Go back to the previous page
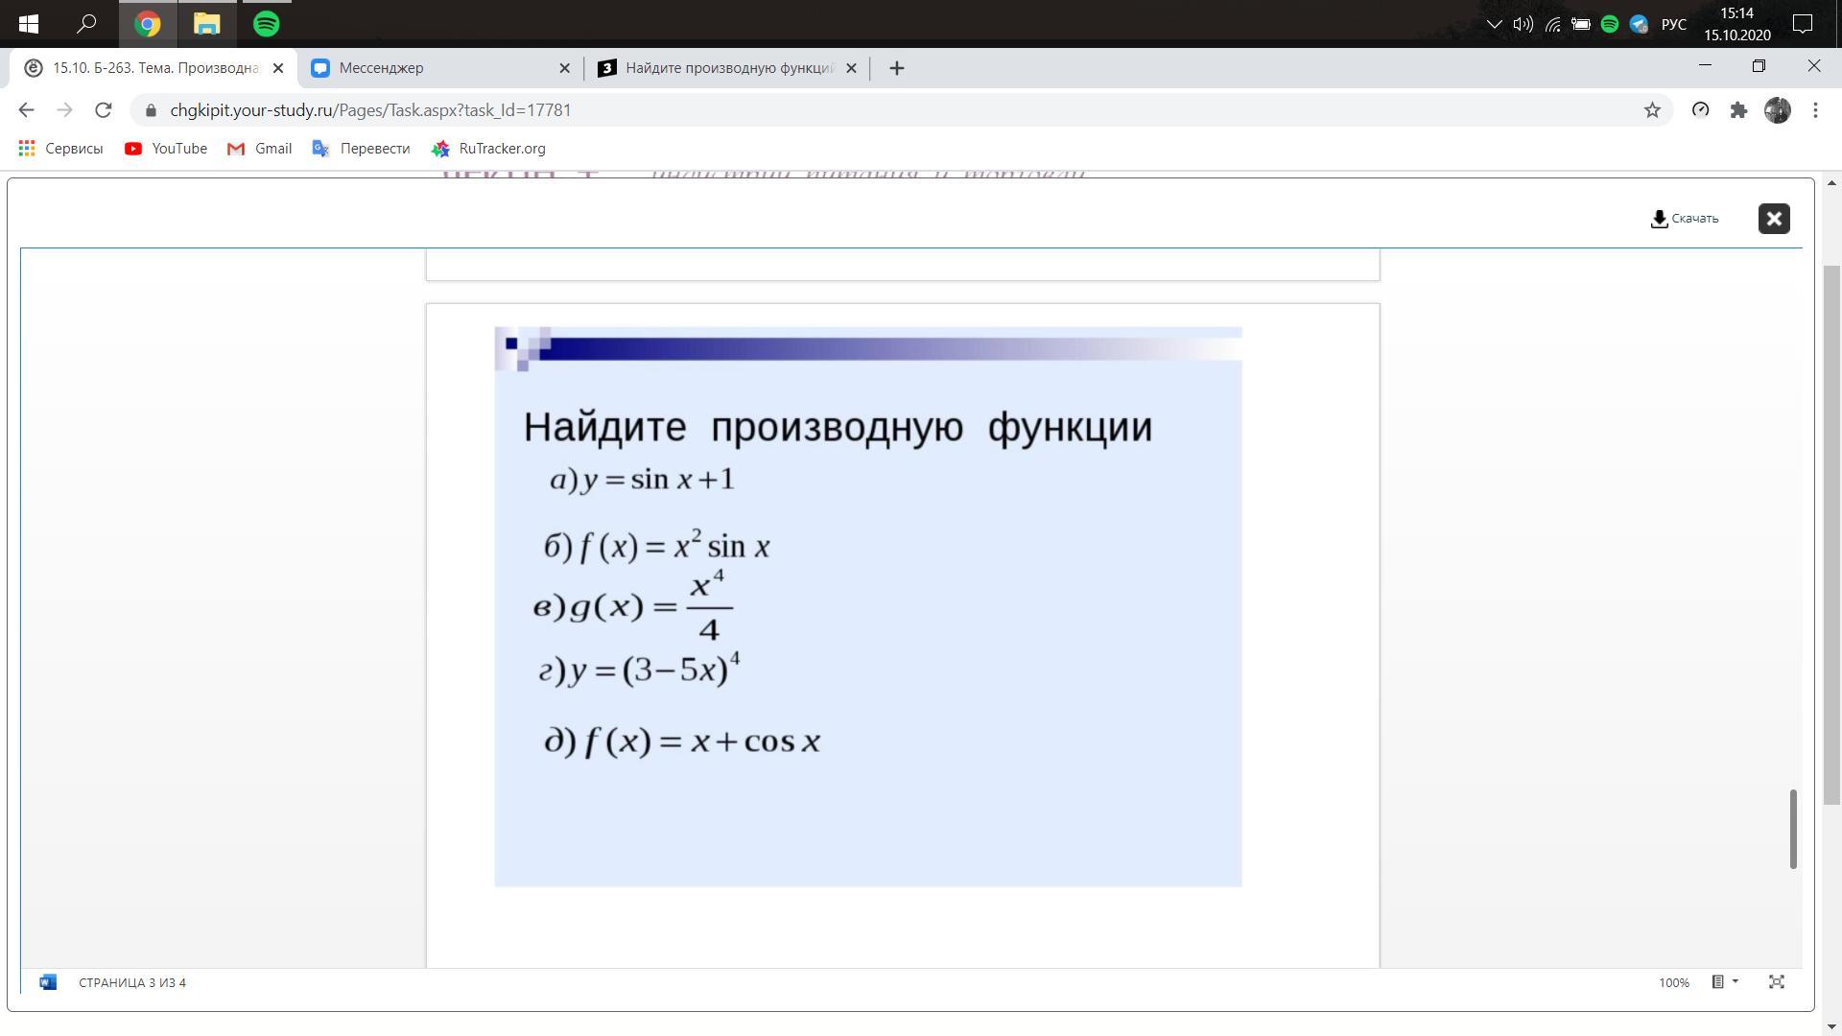Screen dimensions: 1842x1036 click(x=26, y=110)
